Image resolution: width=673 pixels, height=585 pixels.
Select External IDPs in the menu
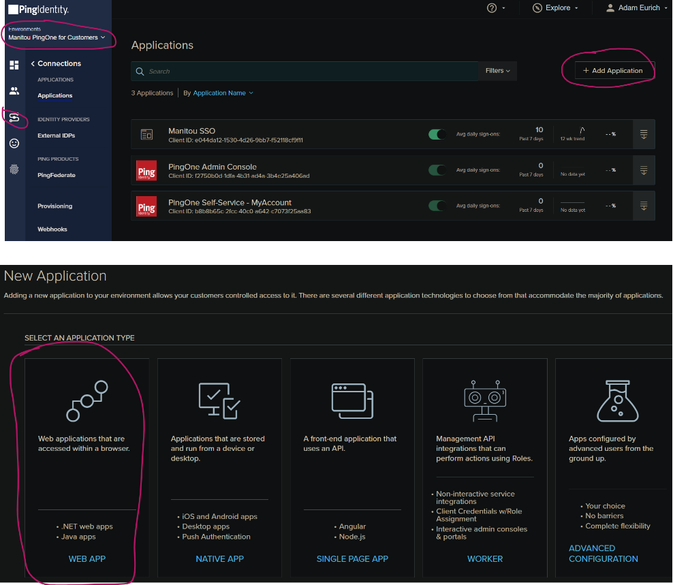pos(57,136)
